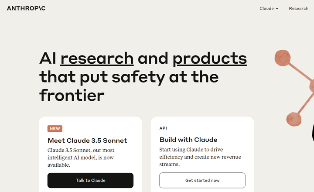The image size is (314, 192).
Task: Open the Research navigation item
Action: [x=298, y=8]
